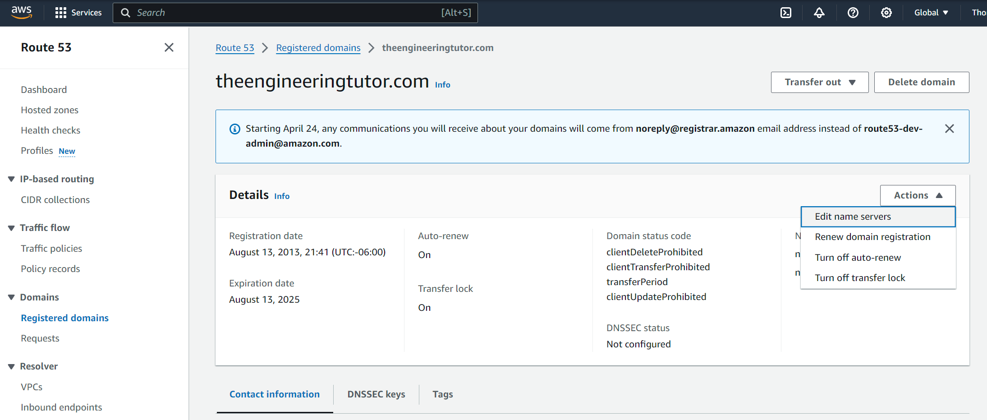The width and height of the screenshot is (987, 420).
Task: Click the AWS home logo
Action: tap(21, 13)
